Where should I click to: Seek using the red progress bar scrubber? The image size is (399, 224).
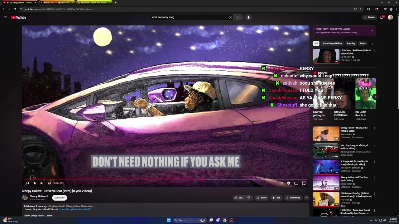pyautogui.click(x=203, y=179)
